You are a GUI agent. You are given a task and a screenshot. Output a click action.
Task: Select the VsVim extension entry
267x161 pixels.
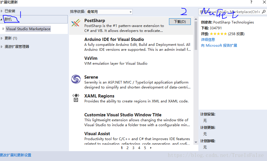tap(131, 63)
